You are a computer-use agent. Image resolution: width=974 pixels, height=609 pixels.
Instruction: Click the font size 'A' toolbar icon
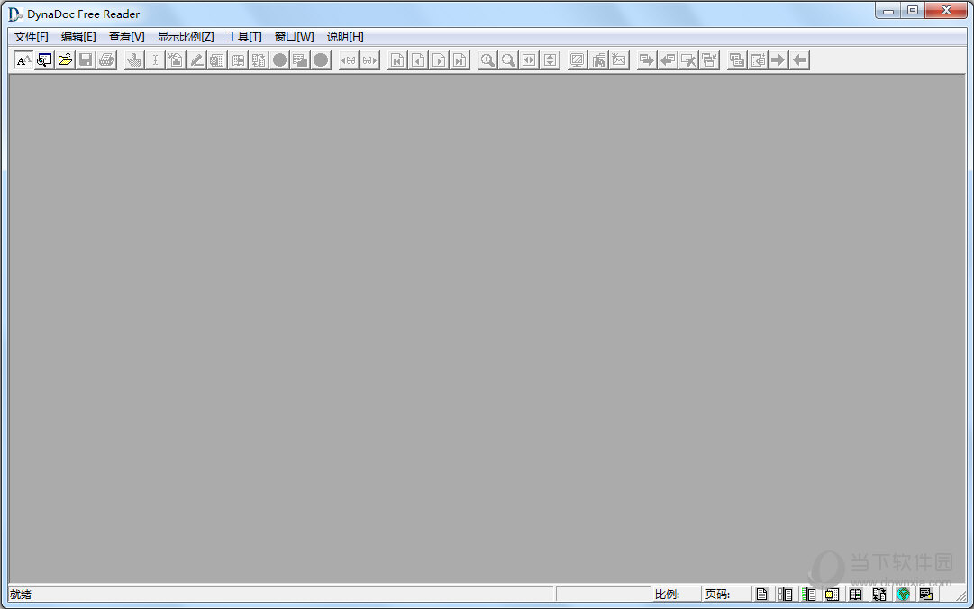pyautogui.click(x=23, y=60)
